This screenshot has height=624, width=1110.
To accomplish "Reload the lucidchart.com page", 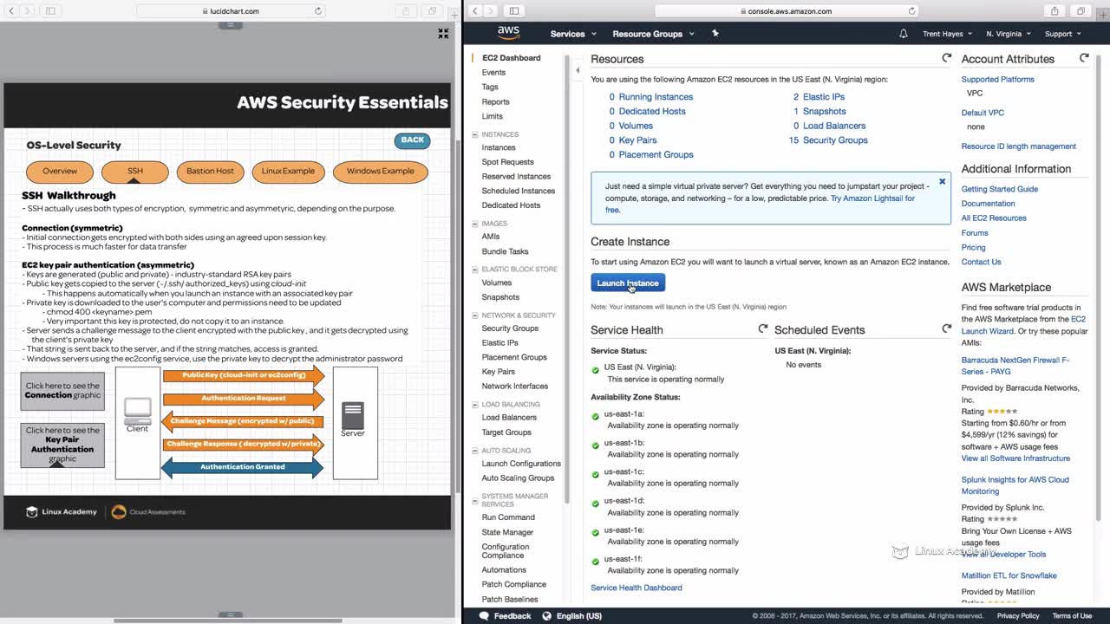I will (318, 11).
